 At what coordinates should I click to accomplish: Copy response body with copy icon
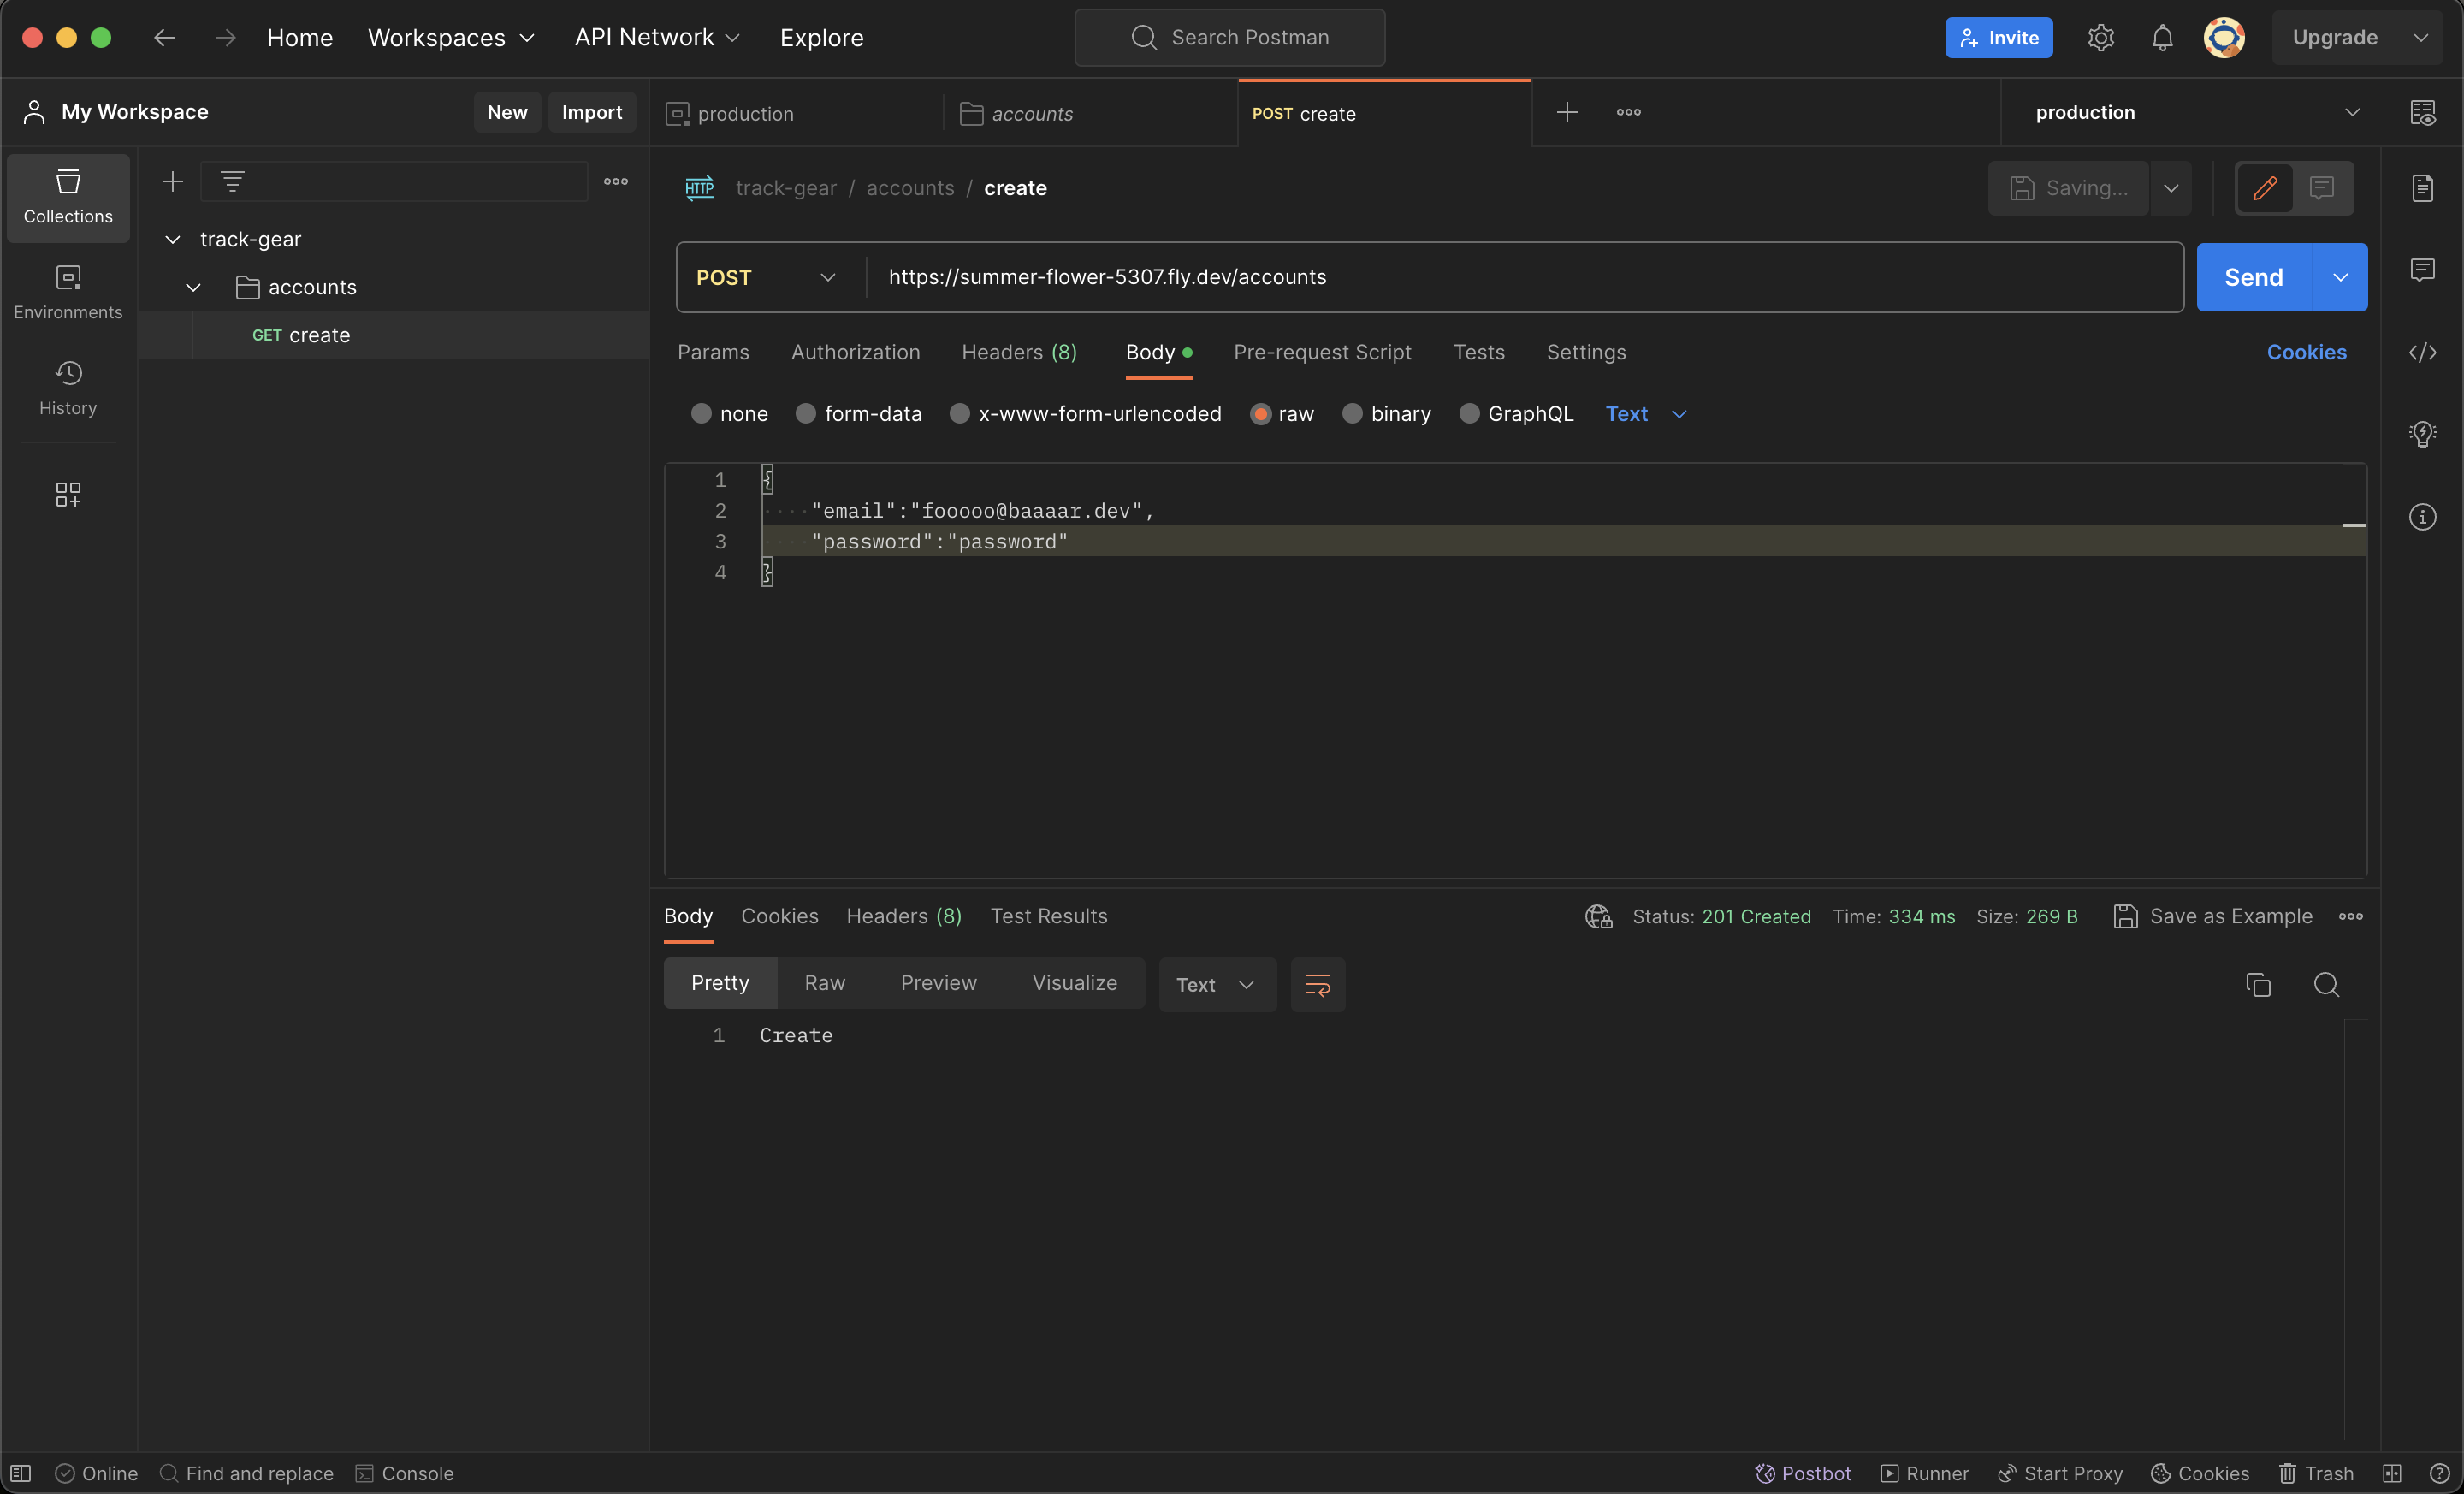click(x=2258, y=984)
